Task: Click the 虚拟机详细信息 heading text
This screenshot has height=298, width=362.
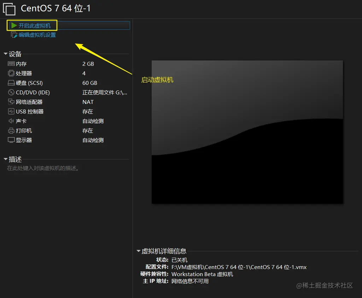Action: [164, 251]
